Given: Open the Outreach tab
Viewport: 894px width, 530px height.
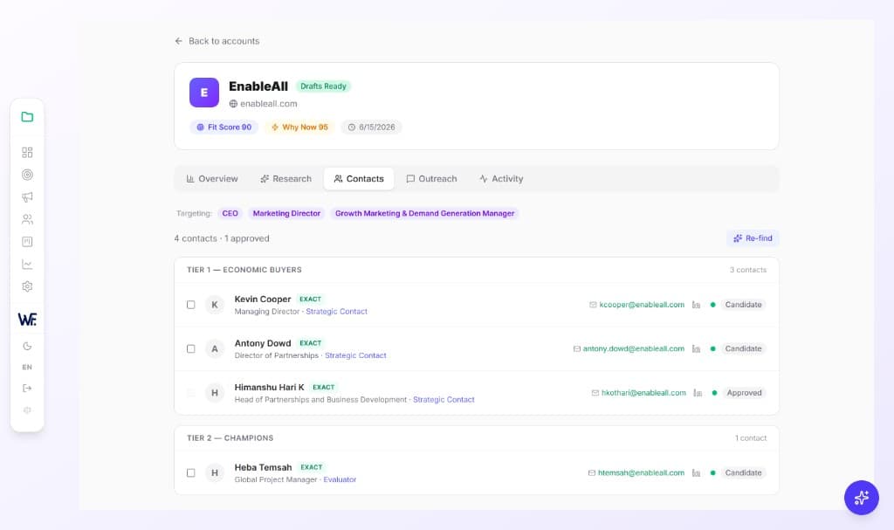Looking at the screenshot, I should 431,179.
